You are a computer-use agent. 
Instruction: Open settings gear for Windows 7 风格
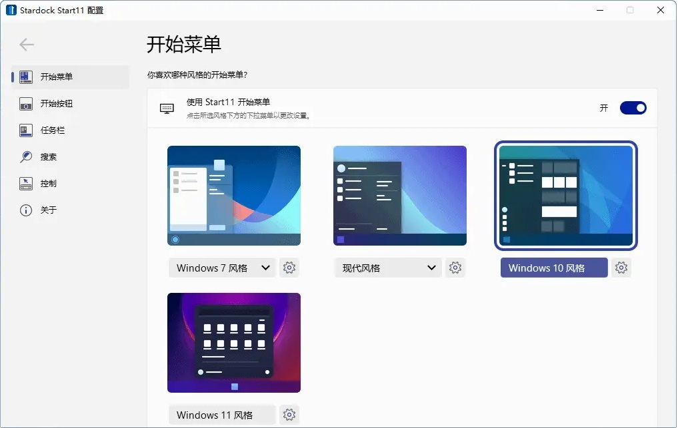click(289, 267)
